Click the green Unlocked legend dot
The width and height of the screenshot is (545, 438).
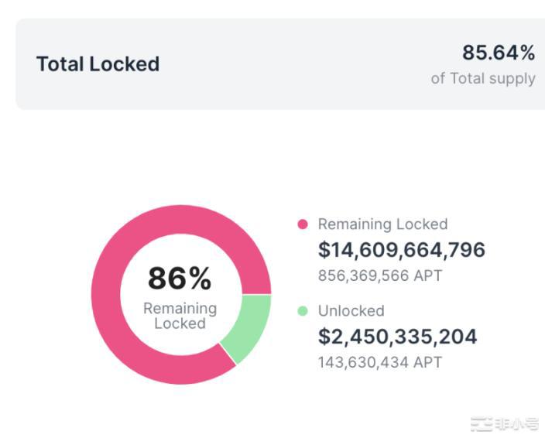tap(303, 311)
